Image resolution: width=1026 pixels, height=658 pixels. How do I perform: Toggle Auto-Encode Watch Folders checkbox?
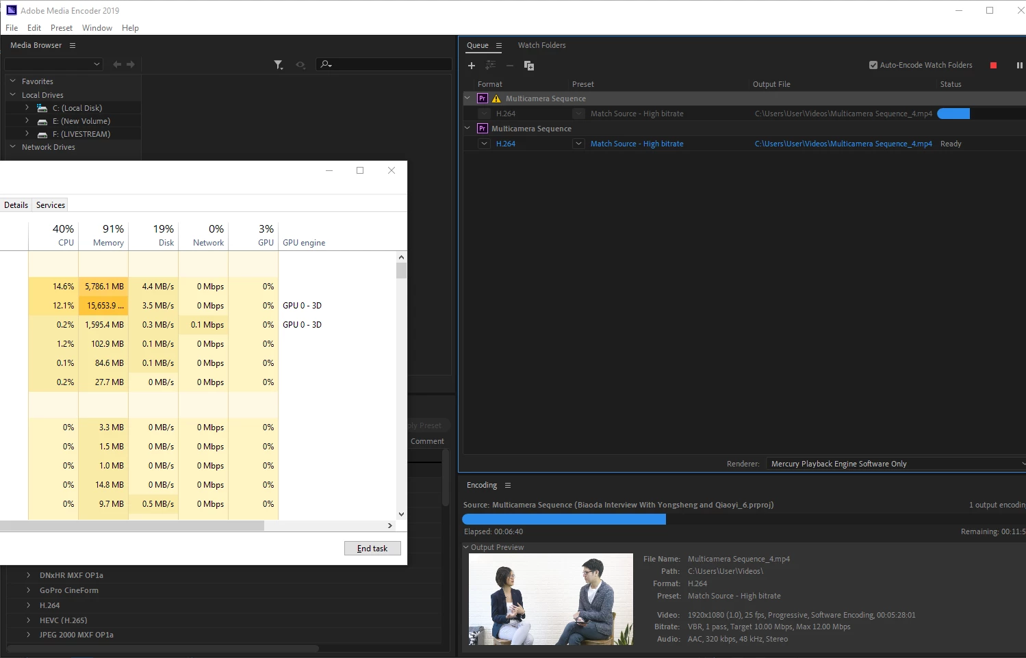pyautogui.click(x=873, y=65)
